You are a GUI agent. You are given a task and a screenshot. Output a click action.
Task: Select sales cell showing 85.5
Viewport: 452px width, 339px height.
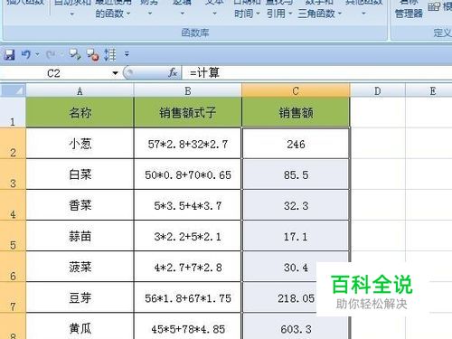pos(296,174)
